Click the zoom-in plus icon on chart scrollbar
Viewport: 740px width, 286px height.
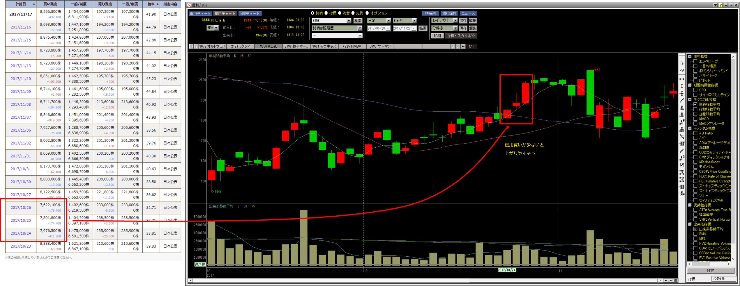[x=666, y=280]
